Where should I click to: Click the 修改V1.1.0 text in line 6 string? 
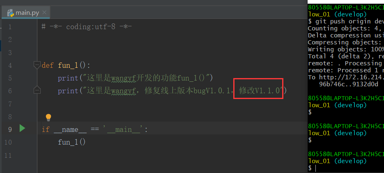coord(259,91)
